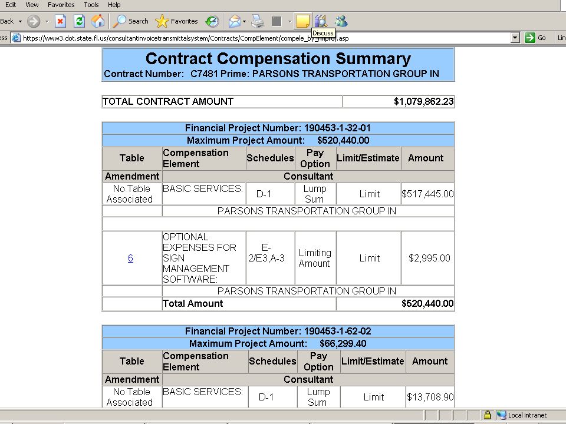This screenshot has height=424, width=566.
Task: Open the View menu
Action: pyautogui.click(x=32, y=5)
